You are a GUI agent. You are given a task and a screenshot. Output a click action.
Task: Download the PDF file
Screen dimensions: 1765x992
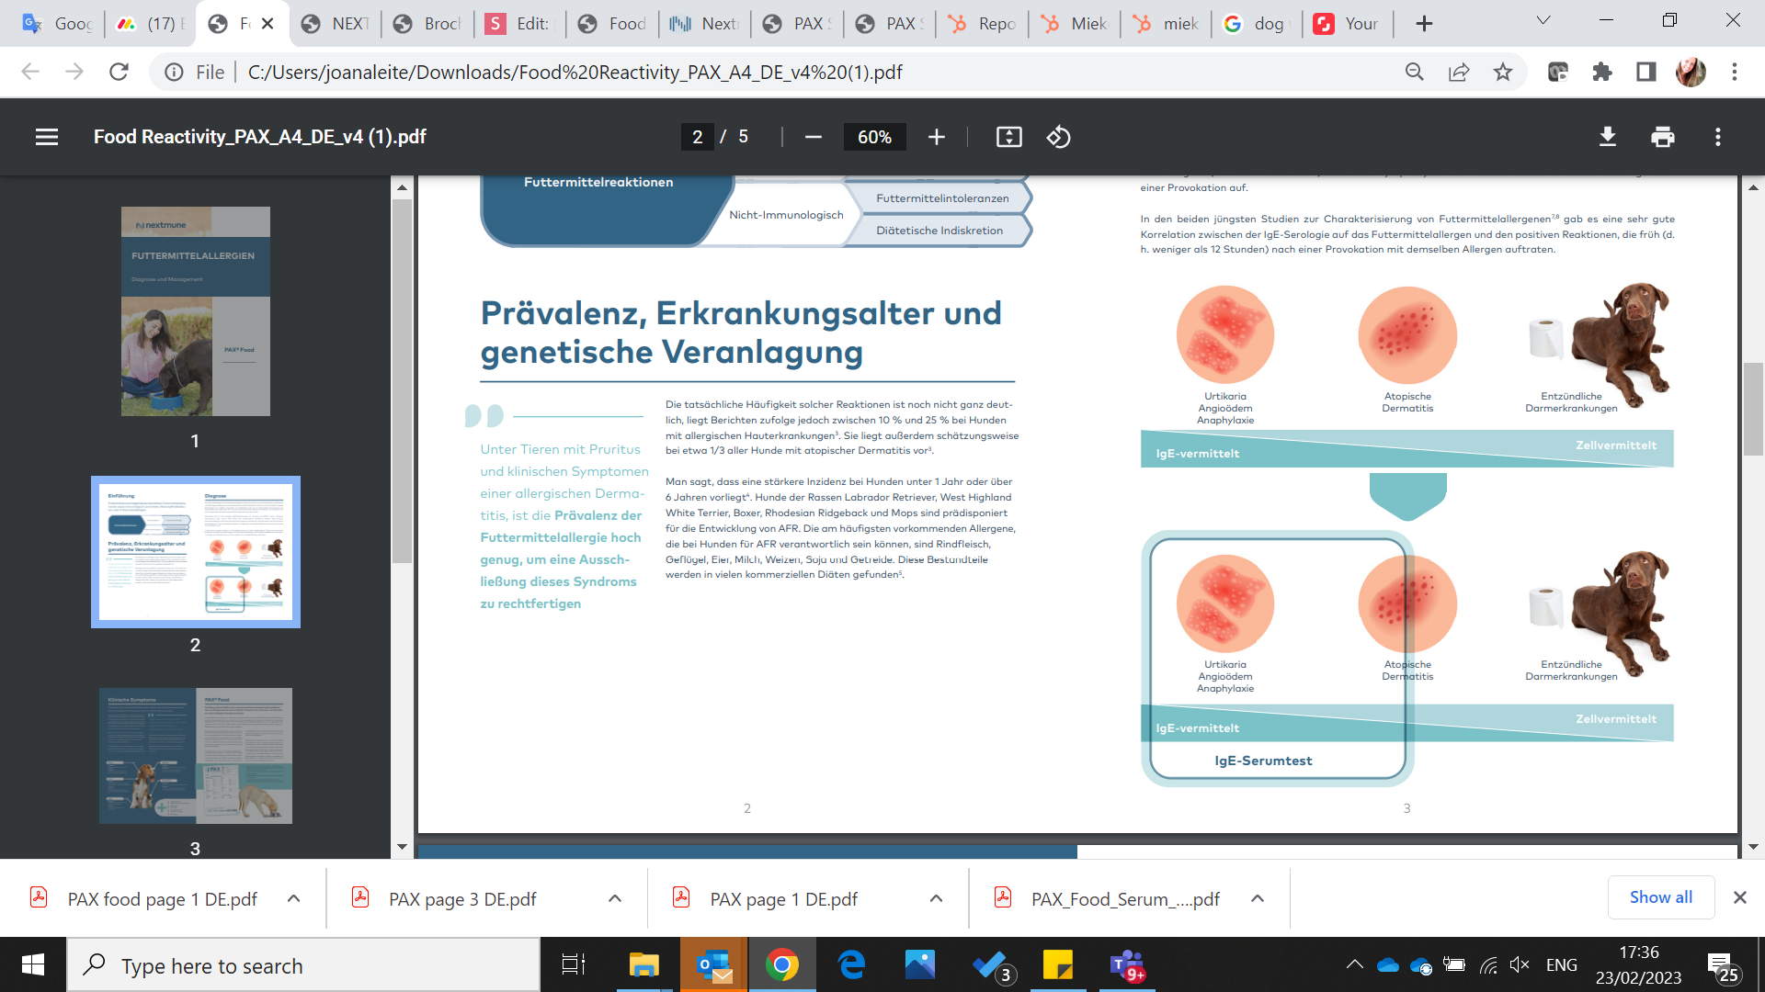click(1607, 137)
